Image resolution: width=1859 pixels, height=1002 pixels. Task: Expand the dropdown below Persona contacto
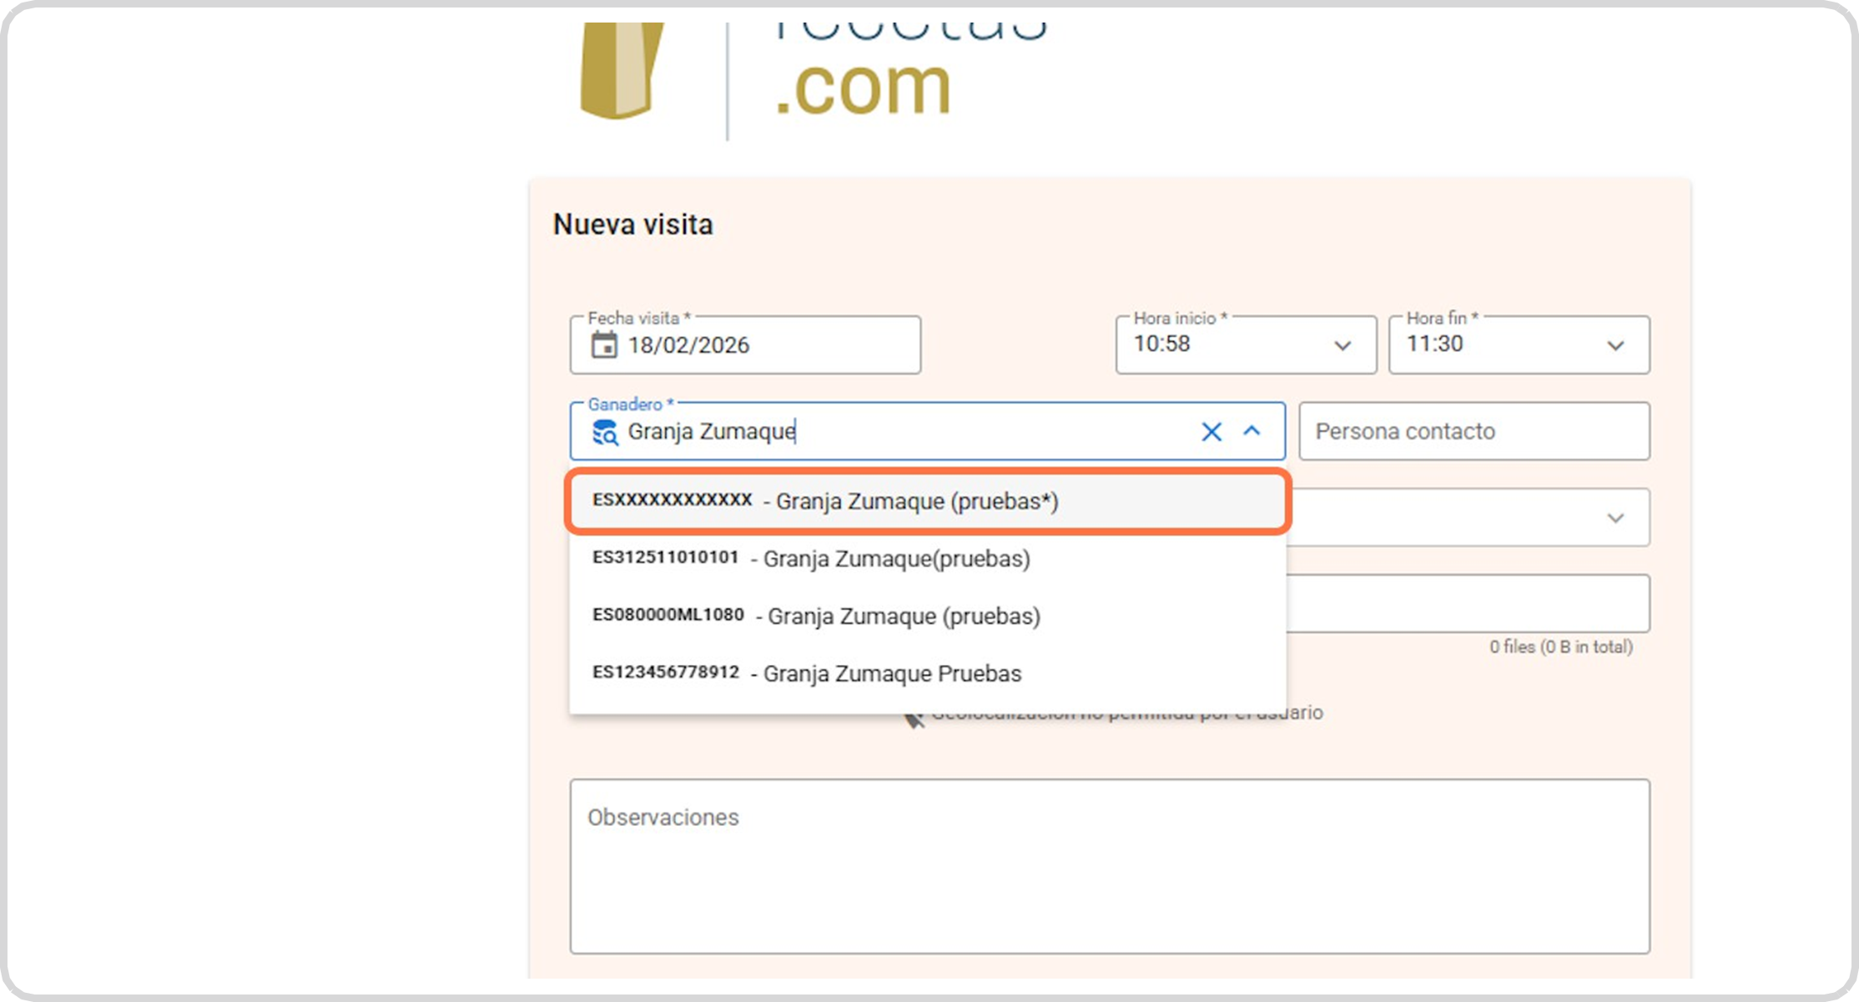click(1615, 518)
